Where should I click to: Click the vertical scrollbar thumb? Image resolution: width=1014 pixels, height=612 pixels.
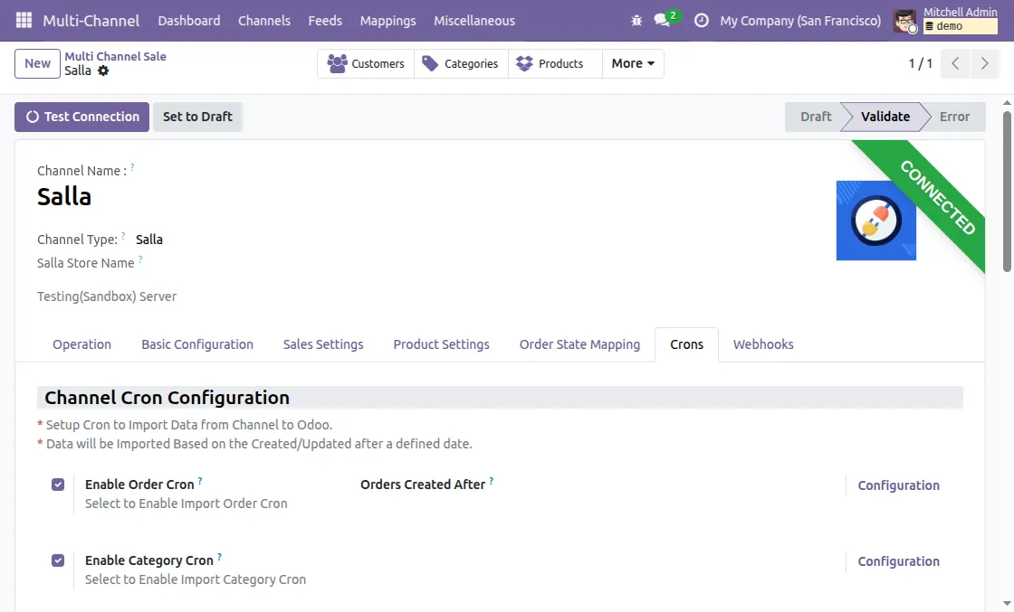tap(1007, 191)
